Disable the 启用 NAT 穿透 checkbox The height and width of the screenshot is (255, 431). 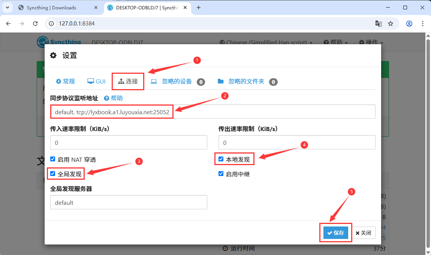52,159
